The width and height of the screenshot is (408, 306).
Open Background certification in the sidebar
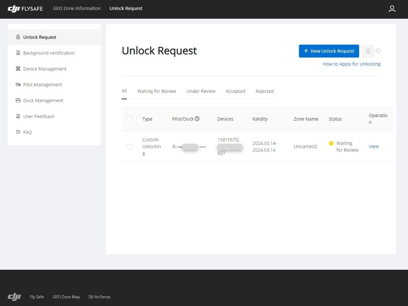click(49, 53)
